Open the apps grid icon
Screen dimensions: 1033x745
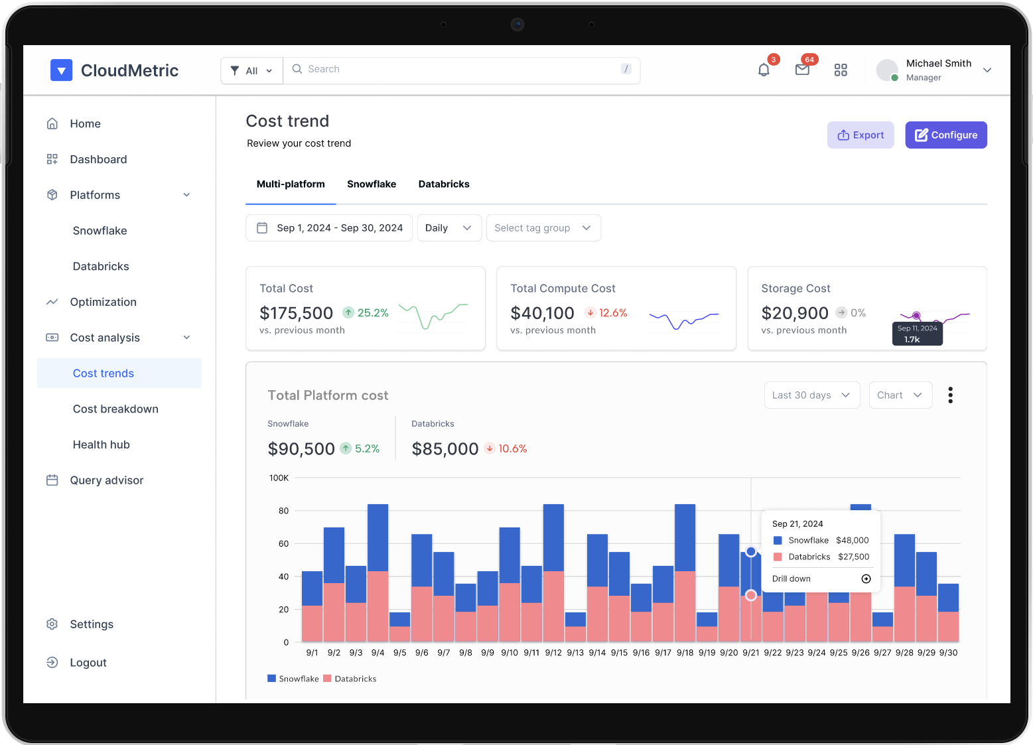point(841,70)
